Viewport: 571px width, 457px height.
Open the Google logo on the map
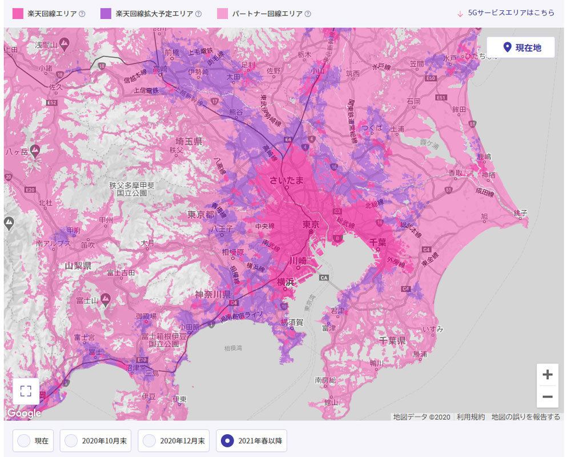click(x=24, y=412)
